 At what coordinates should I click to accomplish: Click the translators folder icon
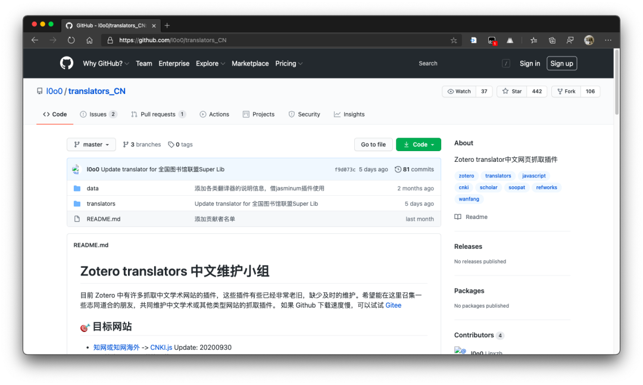point(77,204)
